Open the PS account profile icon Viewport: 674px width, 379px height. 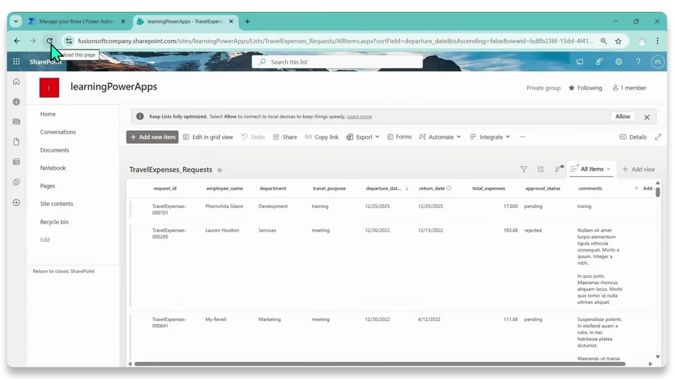coord(658,61)
